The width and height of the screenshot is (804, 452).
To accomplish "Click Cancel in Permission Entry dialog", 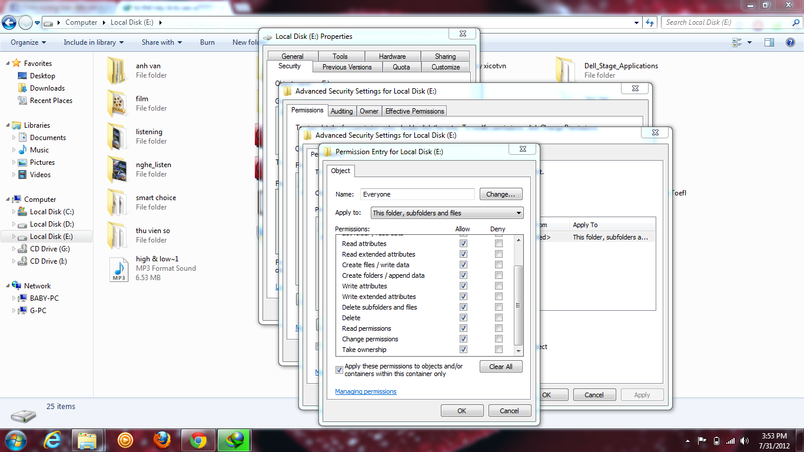I will [509, 411].
